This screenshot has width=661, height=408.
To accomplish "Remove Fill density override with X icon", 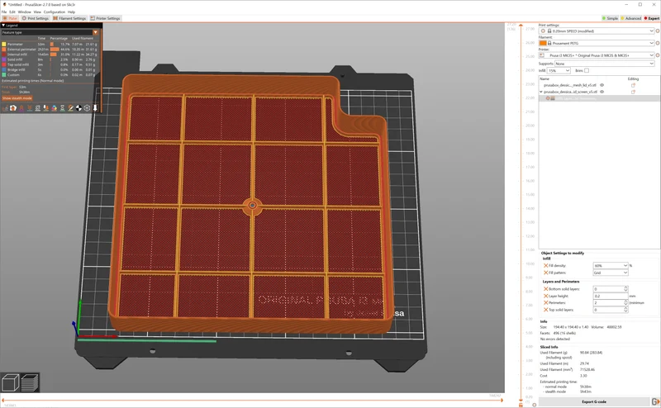I will tap(546, 266).
